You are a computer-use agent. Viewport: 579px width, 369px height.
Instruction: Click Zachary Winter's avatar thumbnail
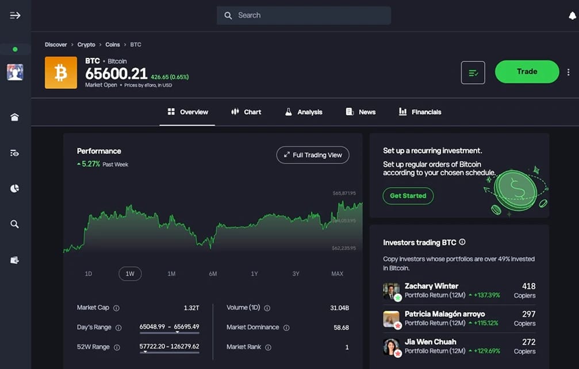(392, 291)
